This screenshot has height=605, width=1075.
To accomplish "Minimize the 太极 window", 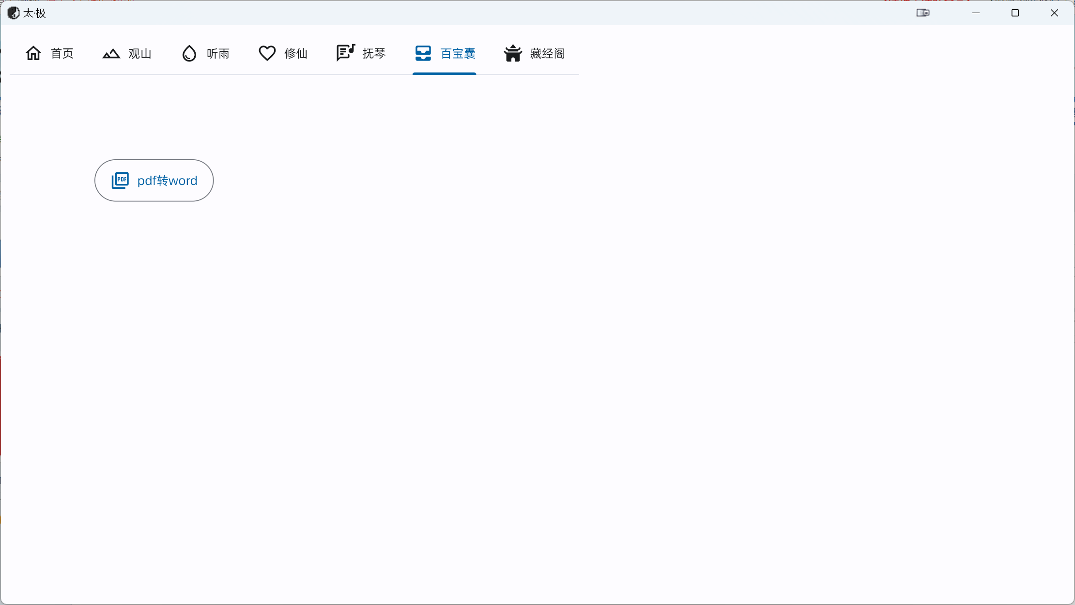I will [x=976, y=13].
